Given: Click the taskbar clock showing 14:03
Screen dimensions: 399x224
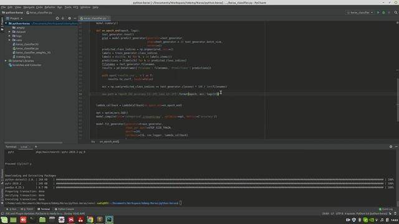Looking at the screenshot, I should pos(395,220).
